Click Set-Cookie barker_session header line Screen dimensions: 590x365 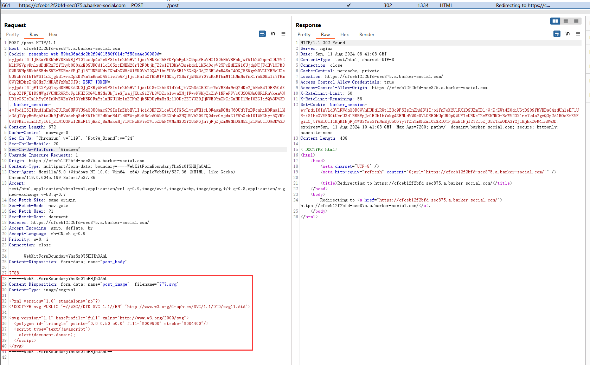click(x=334, y=105)
